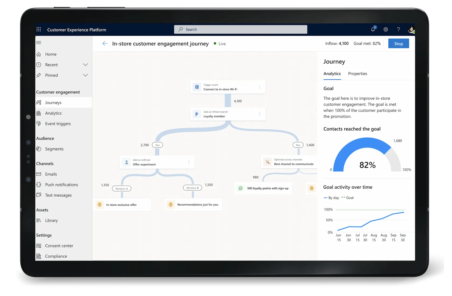
Task: Click the back arrow next to journey title
Action: pos(105,43)
